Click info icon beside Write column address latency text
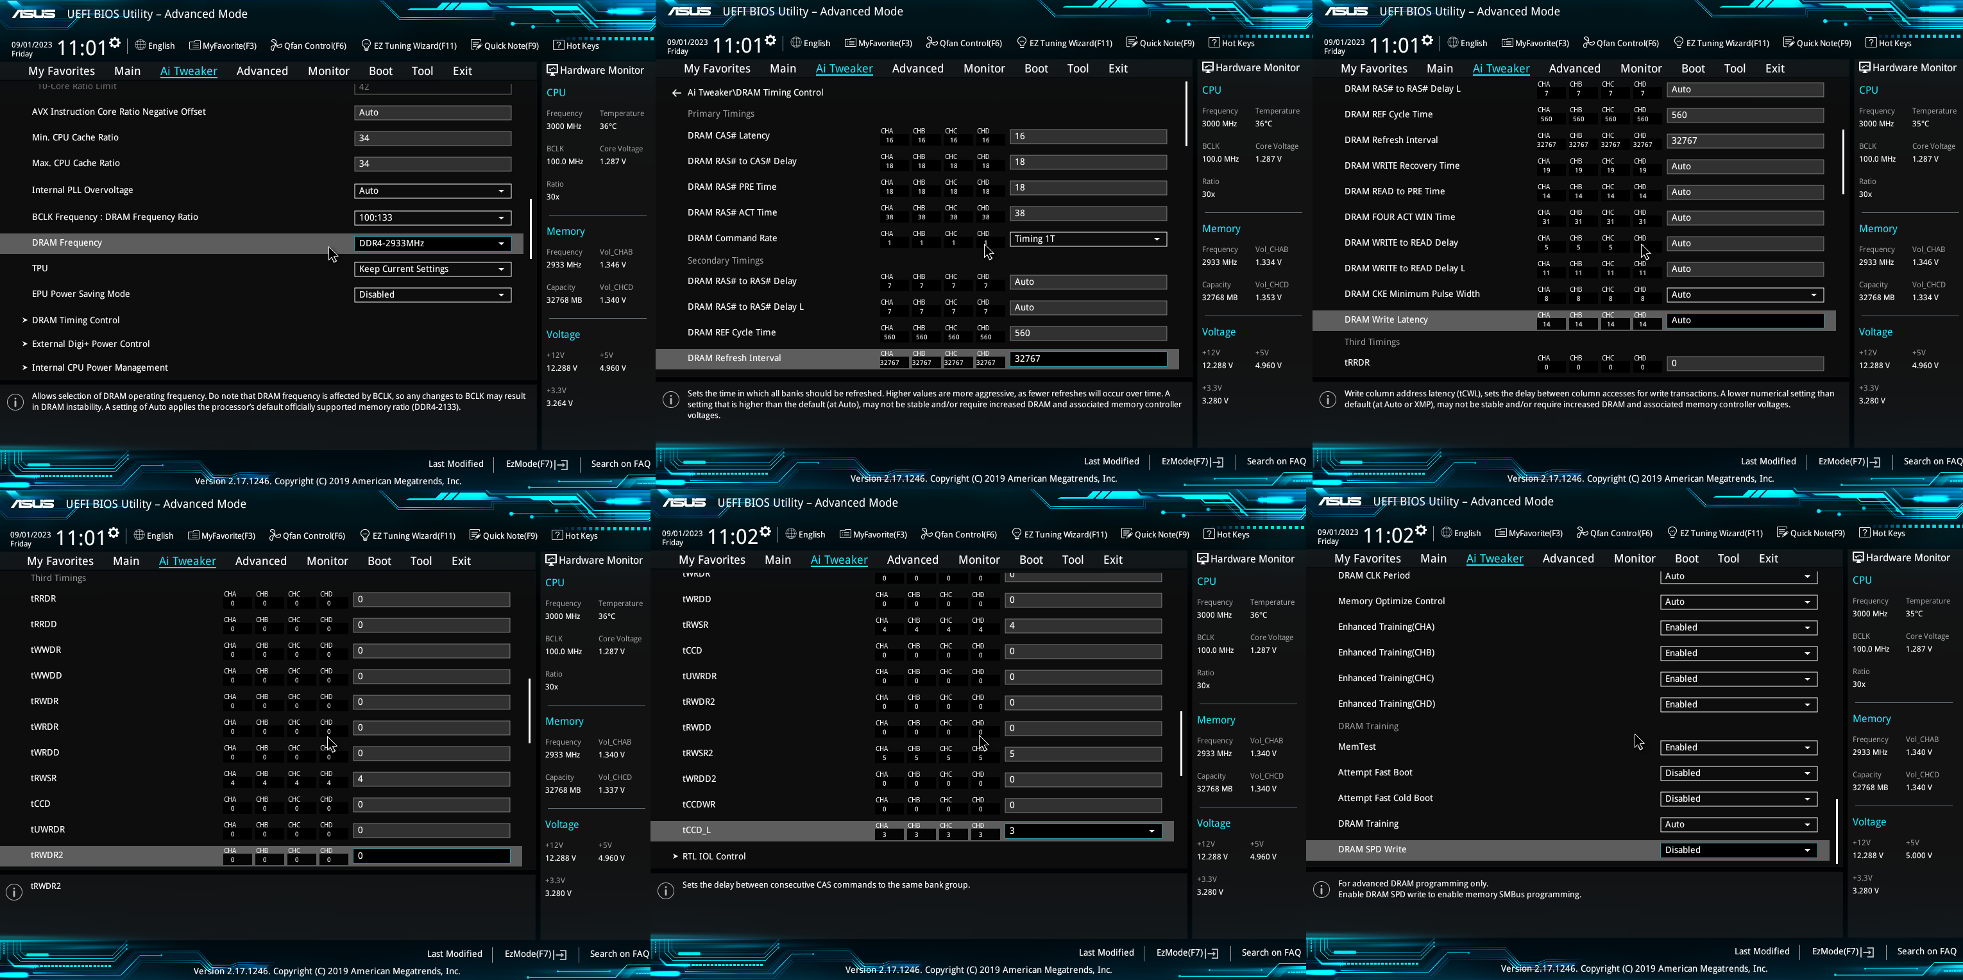The image size is (1963, 980). click(1327, 400)
